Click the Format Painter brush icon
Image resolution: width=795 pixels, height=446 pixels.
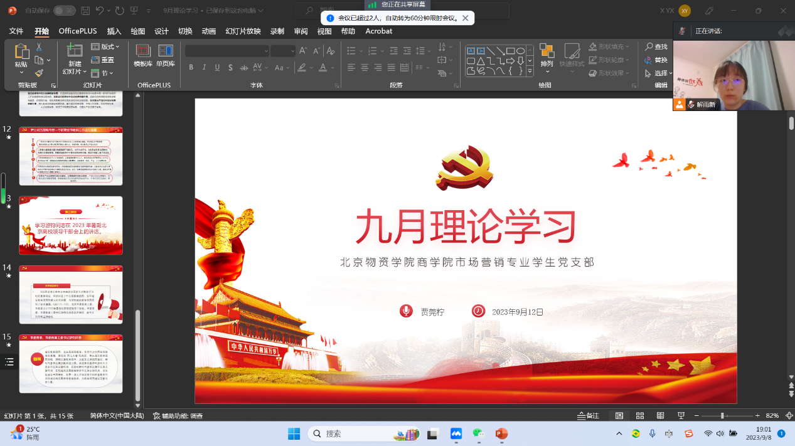(x=39, y=73)
